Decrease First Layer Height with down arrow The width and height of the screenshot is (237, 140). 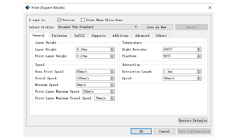pos(112,57)
